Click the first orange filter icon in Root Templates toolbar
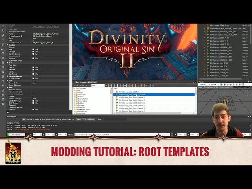The width and height of the screenshot is (252, 189). pyautogui.click(x=110, y=85)
